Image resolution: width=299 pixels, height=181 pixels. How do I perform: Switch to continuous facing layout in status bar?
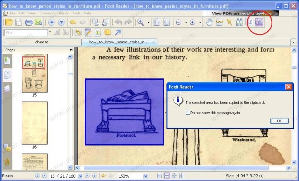coord(174,176)
